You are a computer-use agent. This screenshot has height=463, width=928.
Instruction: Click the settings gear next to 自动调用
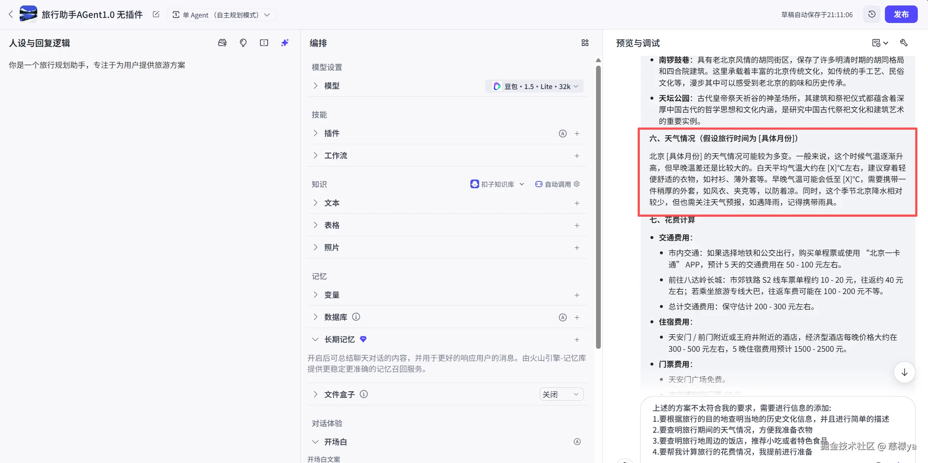(576, 184)
